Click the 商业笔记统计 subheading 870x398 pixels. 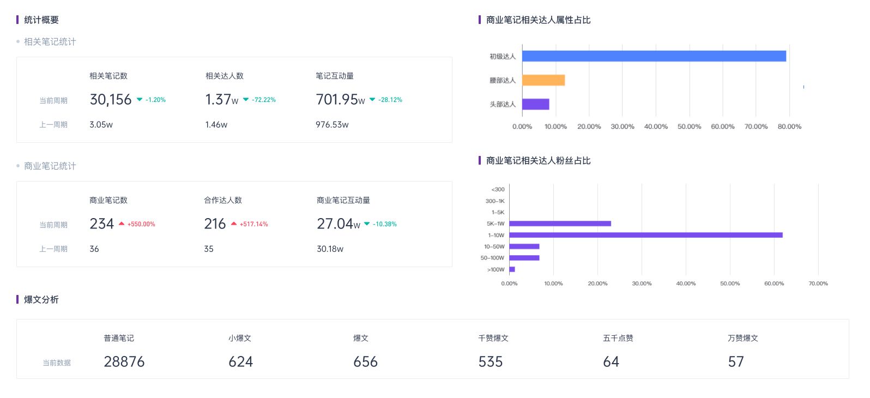[x=50, y=166]
